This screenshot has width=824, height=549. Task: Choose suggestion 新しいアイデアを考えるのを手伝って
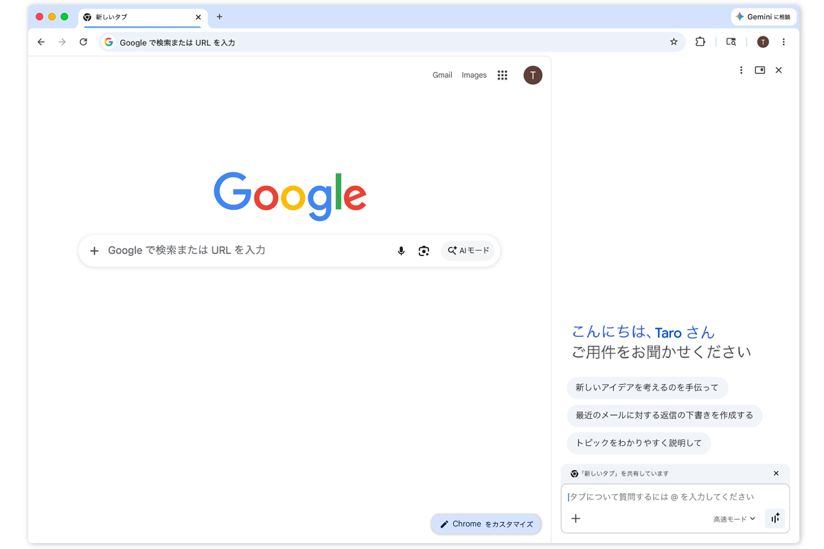click(647, 388)
